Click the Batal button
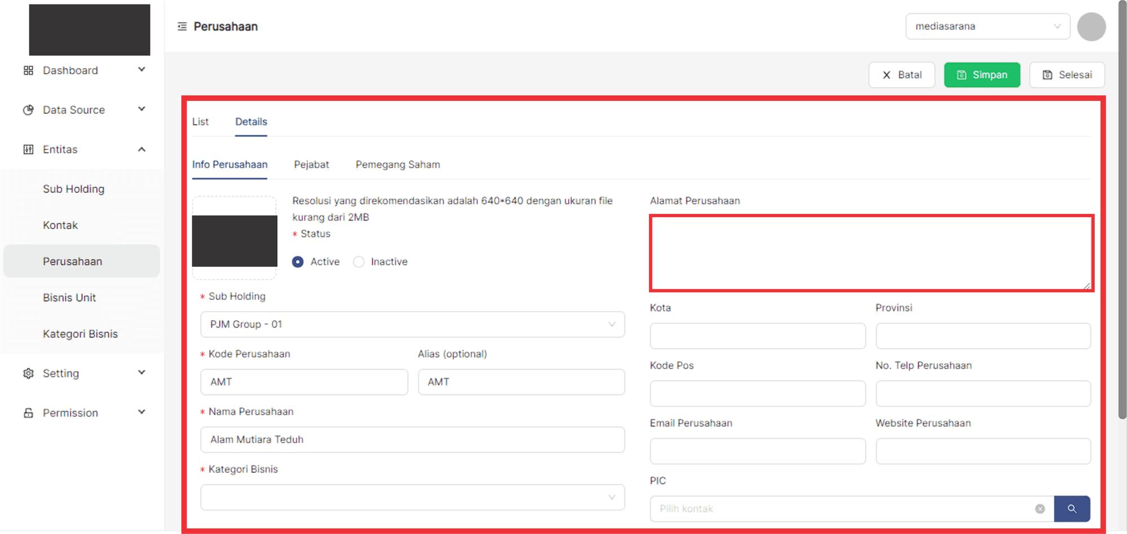 tap(901, 75)
